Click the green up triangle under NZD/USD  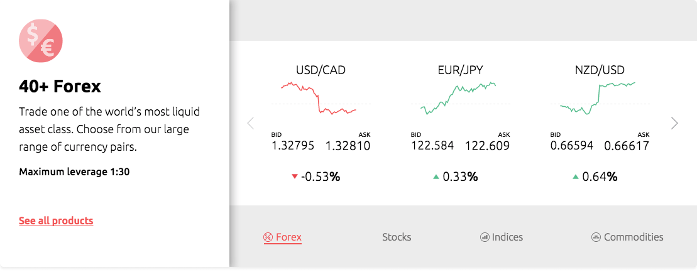tap(576, 177)
